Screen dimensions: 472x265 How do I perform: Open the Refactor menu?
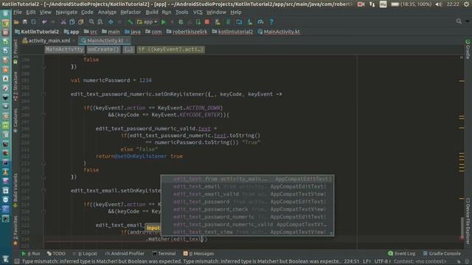click(131, 13)
